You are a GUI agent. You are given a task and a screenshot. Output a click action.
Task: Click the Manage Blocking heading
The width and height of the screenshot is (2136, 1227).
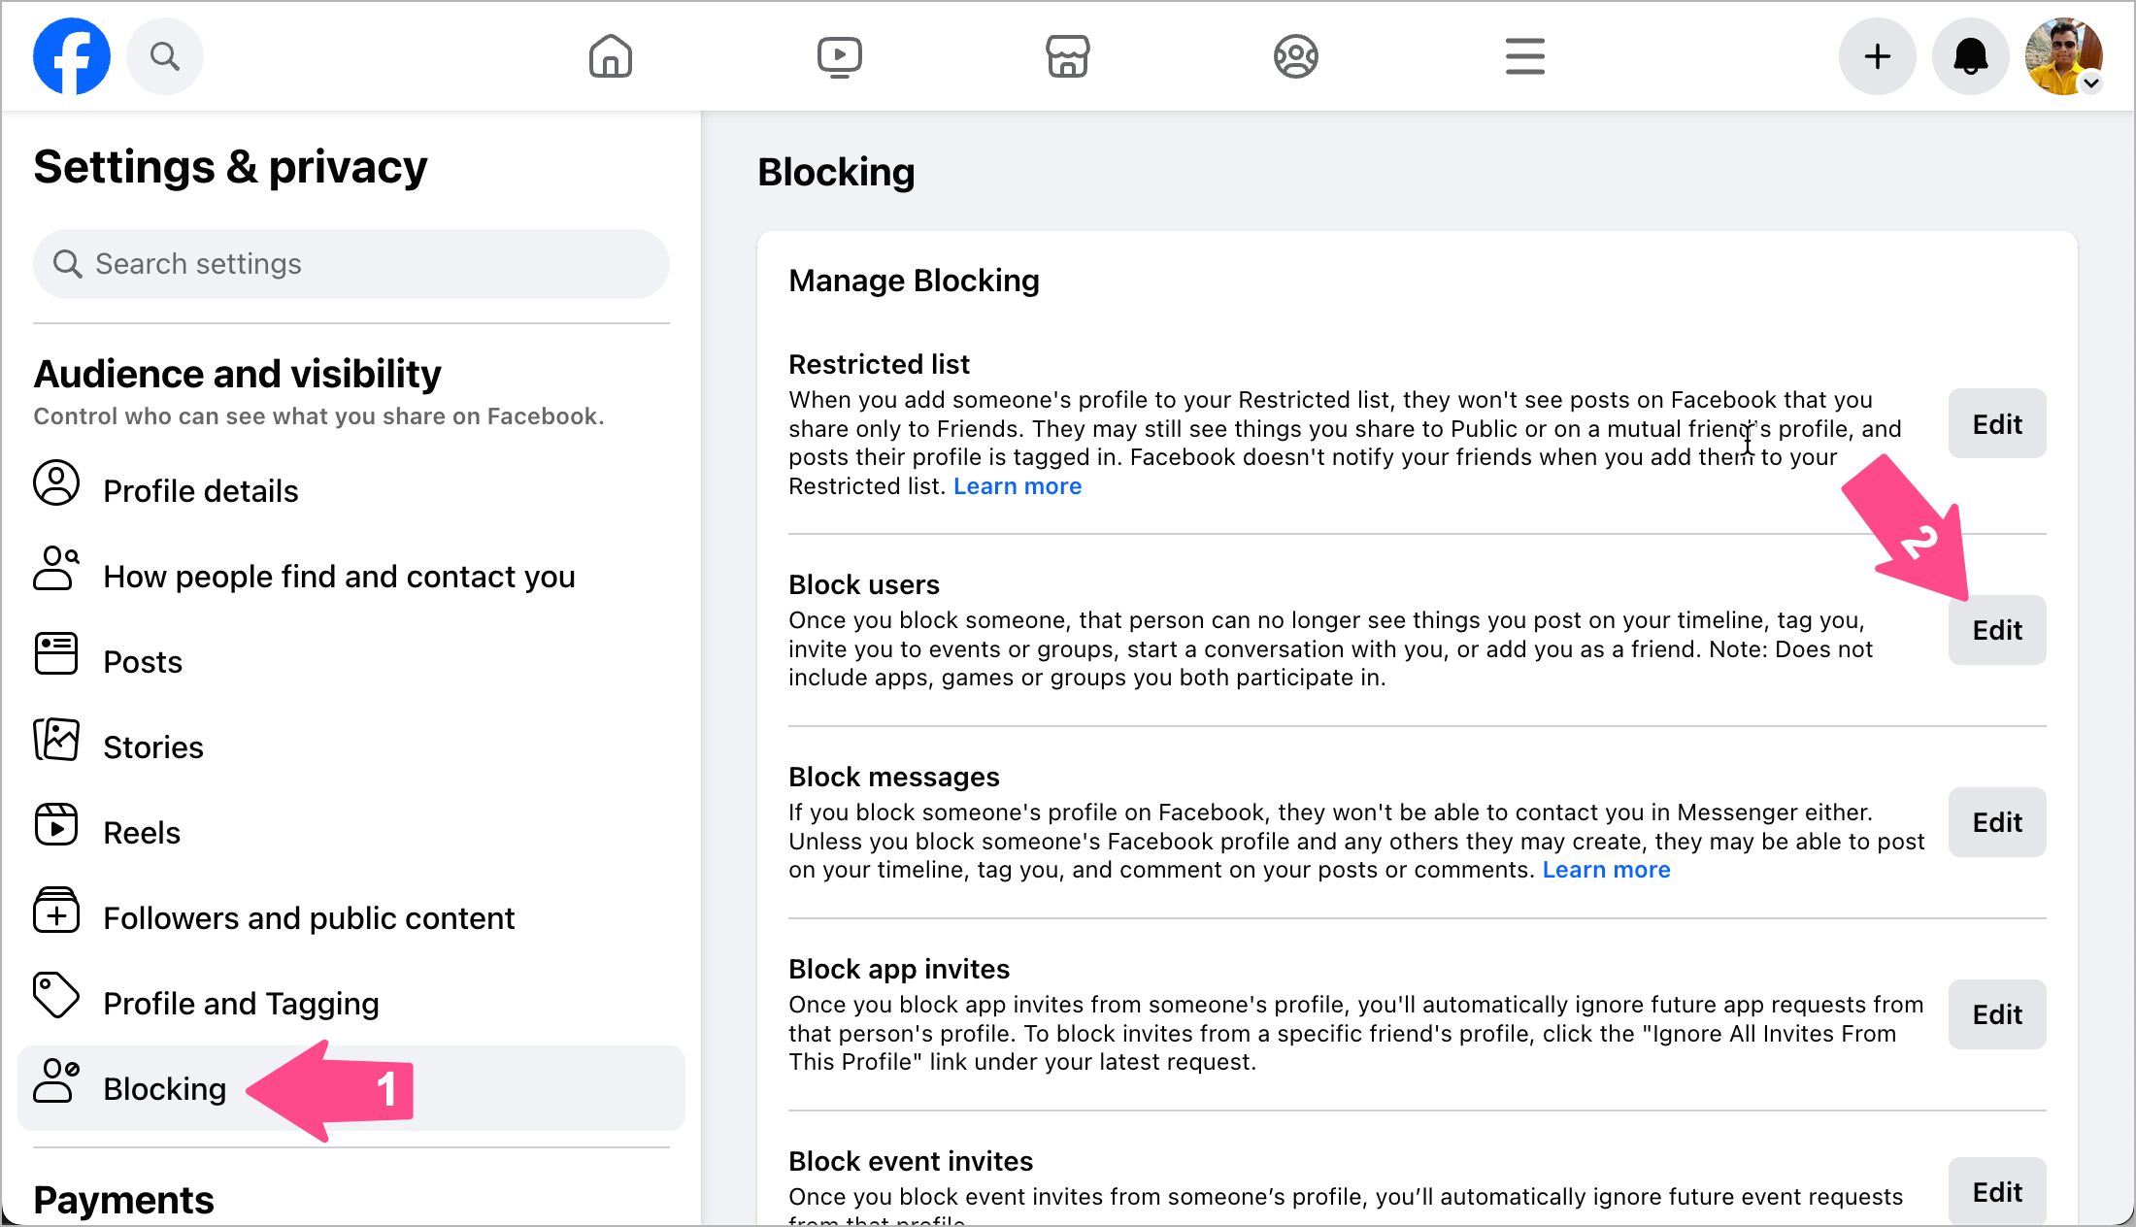click(914, 281)
